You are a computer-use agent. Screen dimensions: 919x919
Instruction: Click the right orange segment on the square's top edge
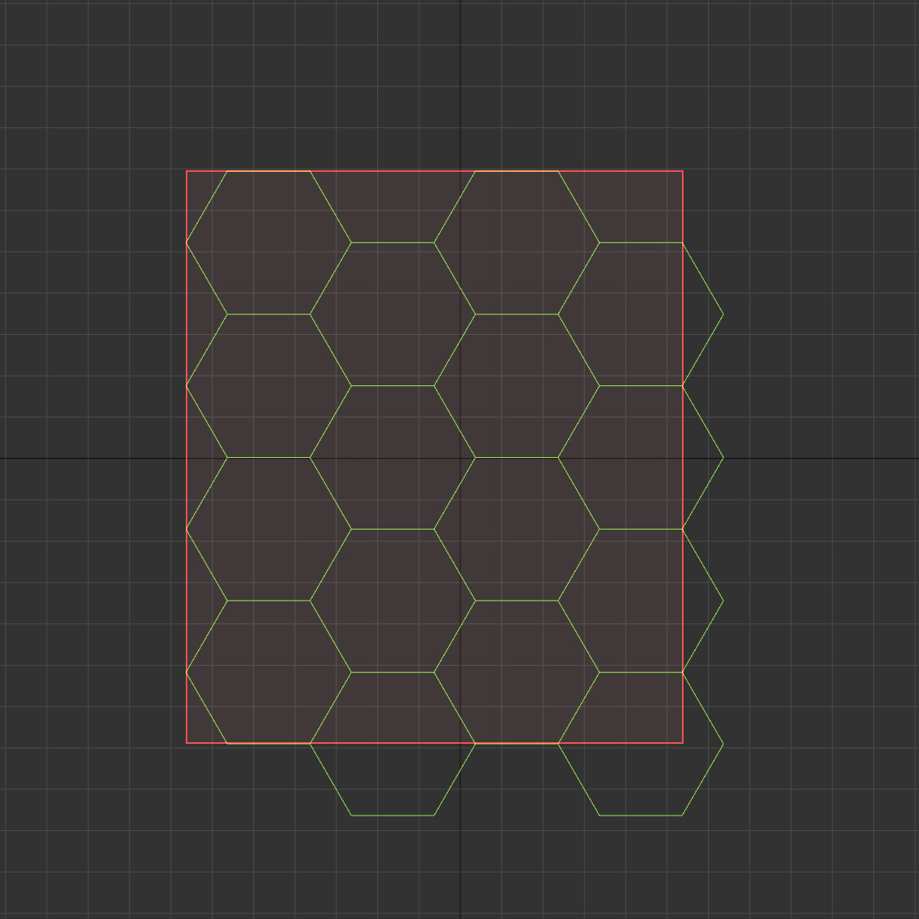coord(517,171)
